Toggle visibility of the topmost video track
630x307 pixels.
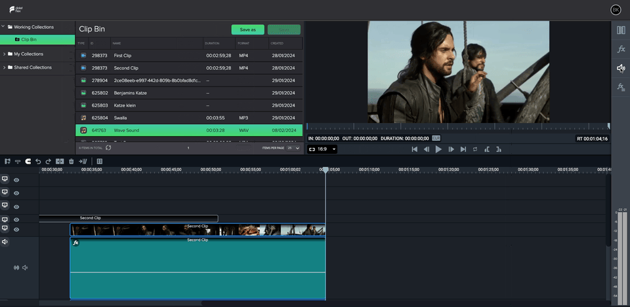coord(16,180)
